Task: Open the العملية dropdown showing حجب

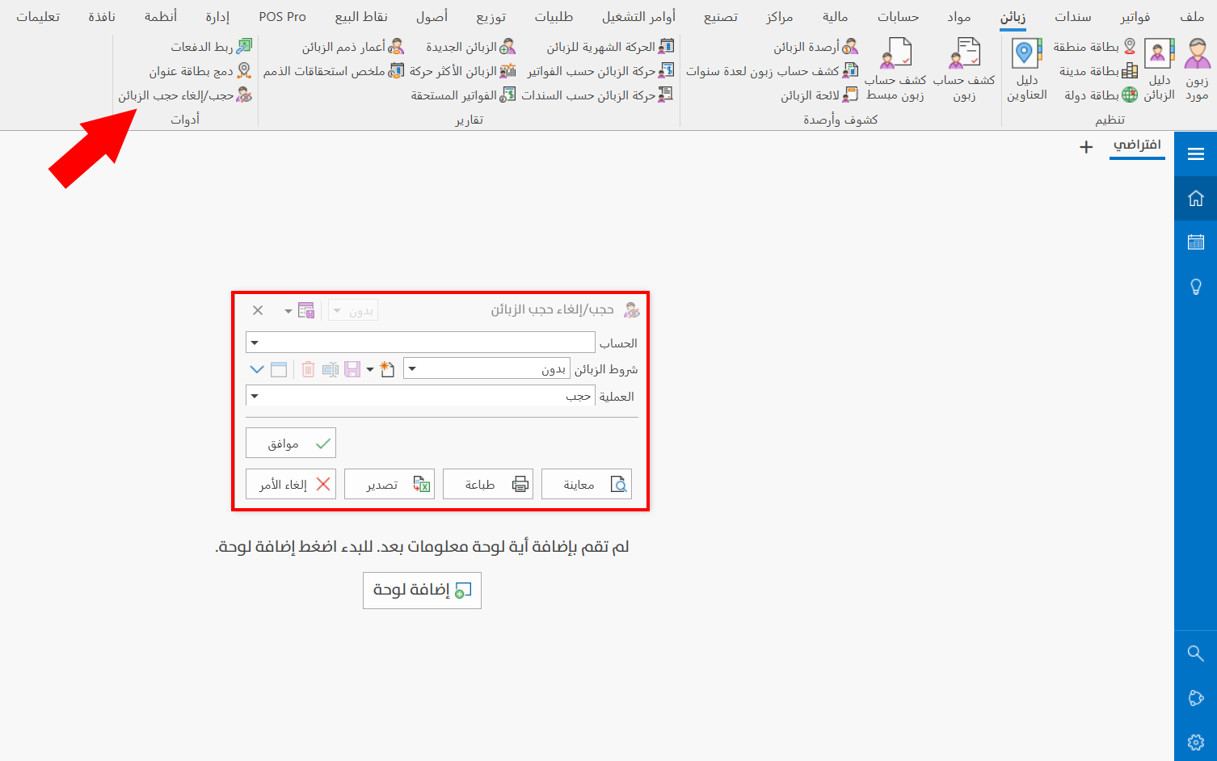Action: click(255, 396)
